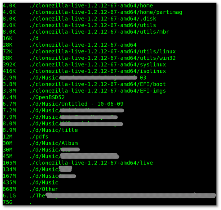221x210 pixels.
Task: Select the syslinux directory line
Action: pos(84,65)
